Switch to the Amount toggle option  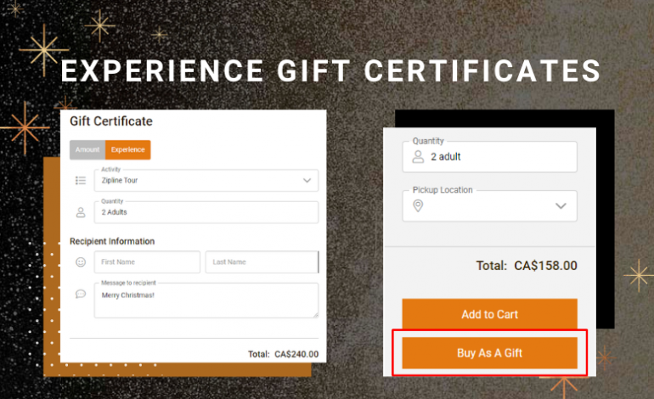pos(87,149)
